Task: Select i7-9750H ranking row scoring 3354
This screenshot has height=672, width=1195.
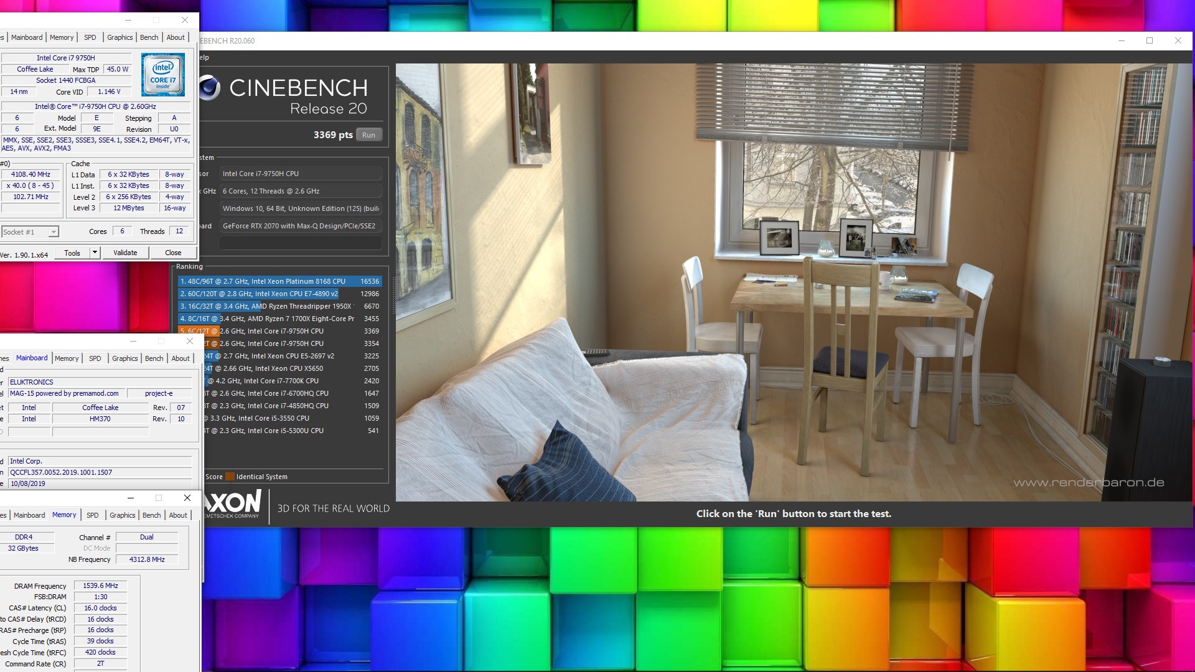Action: tap(291, 343)
